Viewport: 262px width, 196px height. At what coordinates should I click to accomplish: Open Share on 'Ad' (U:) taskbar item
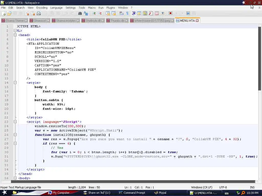point(97,193)
